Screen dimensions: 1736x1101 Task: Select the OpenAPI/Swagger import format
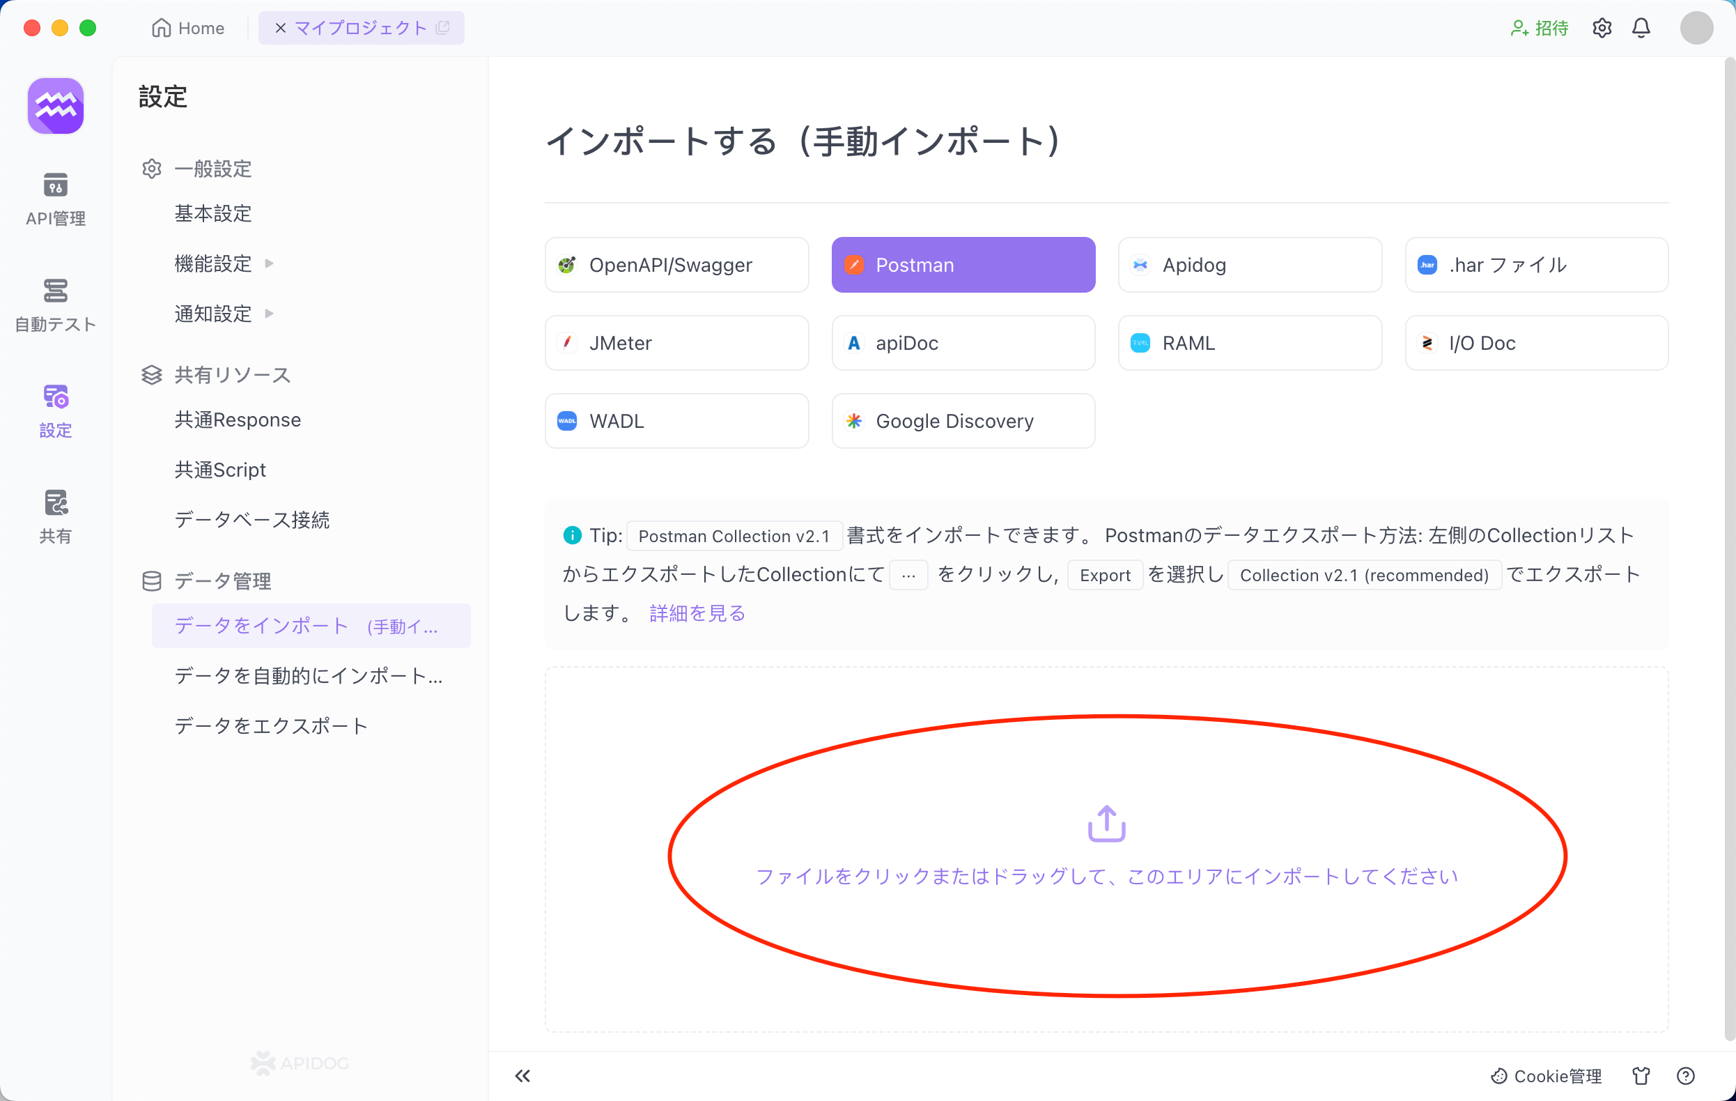[677, 265]
